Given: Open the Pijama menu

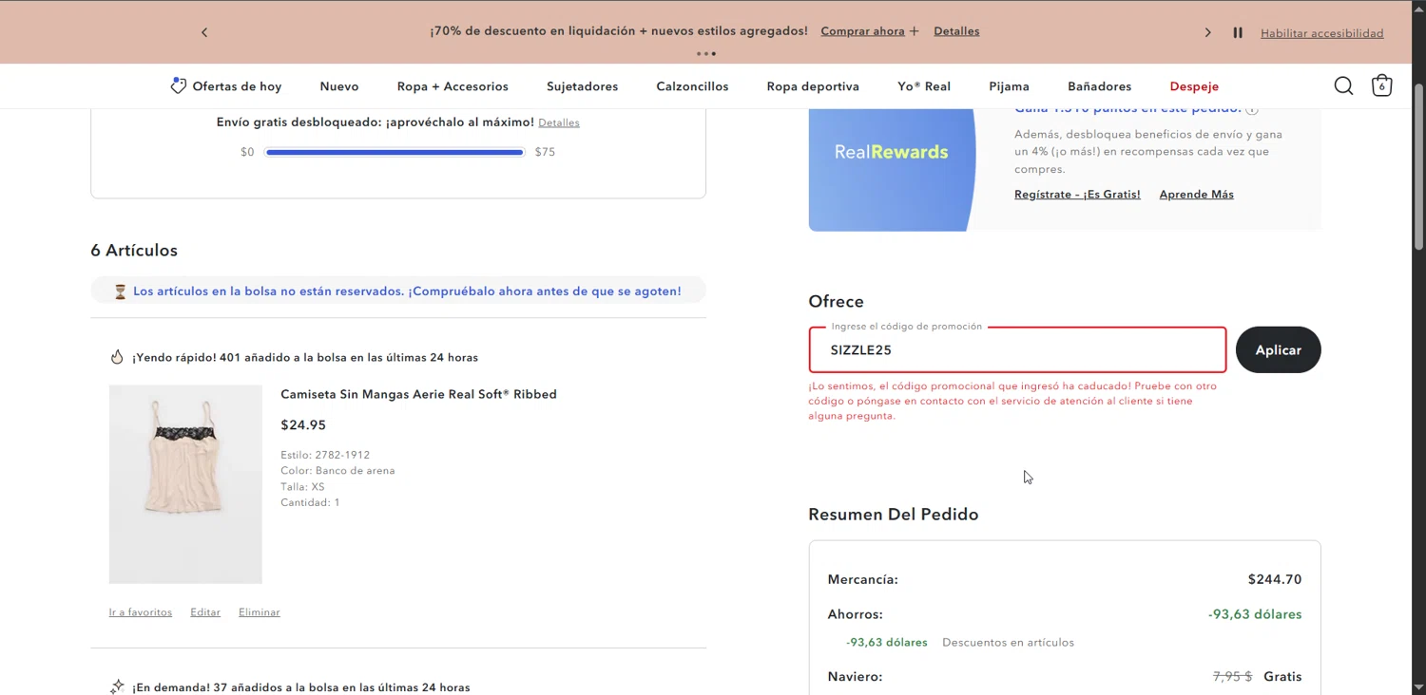Looking at the screenshot, I should (x=1009, y=86).
